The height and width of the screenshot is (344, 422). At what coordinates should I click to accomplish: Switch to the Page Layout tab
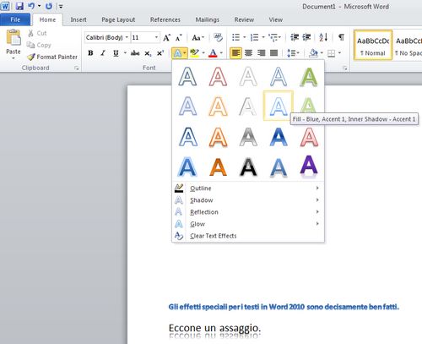pyautogui.click(x=118, y=19)
